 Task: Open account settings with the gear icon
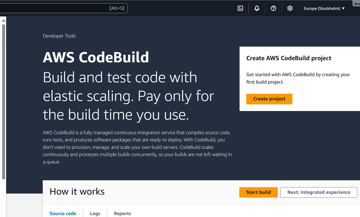[x=290, y=8]
